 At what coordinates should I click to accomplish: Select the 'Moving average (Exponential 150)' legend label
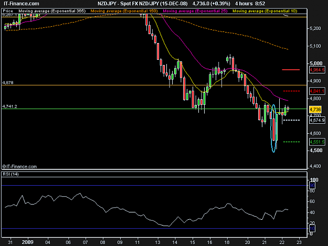[x=124, y=11]
